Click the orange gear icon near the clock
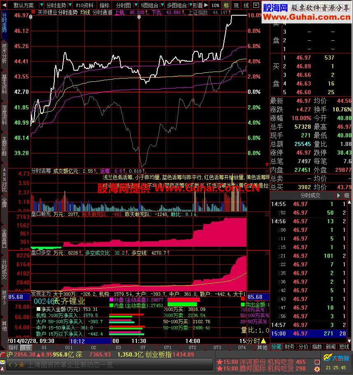The width and height of the screenshot is (353, 375). (x=317, y=369)
